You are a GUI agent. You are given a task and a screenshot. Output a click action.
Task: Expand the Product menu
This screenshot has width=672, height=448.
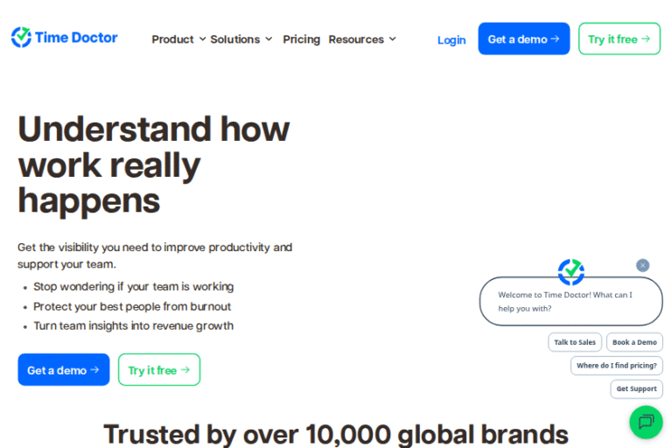178,39
